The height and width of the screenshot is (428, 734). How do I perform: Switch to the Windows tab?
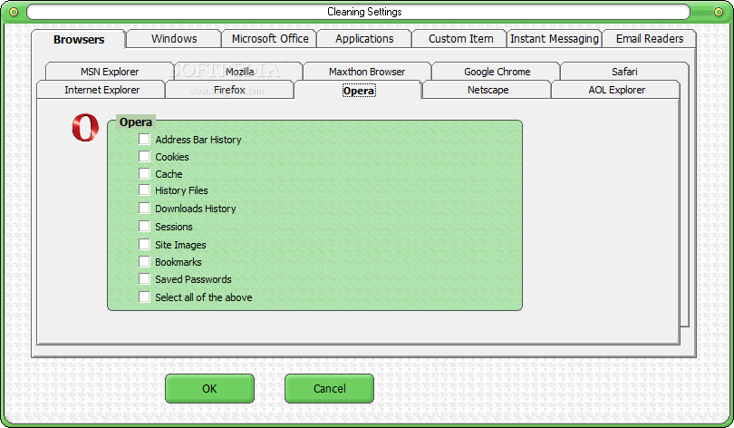click(174, 39)
